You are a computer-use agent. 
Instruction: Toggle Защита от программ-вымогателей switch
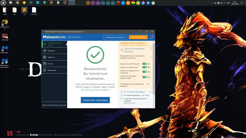click(145, 77)
